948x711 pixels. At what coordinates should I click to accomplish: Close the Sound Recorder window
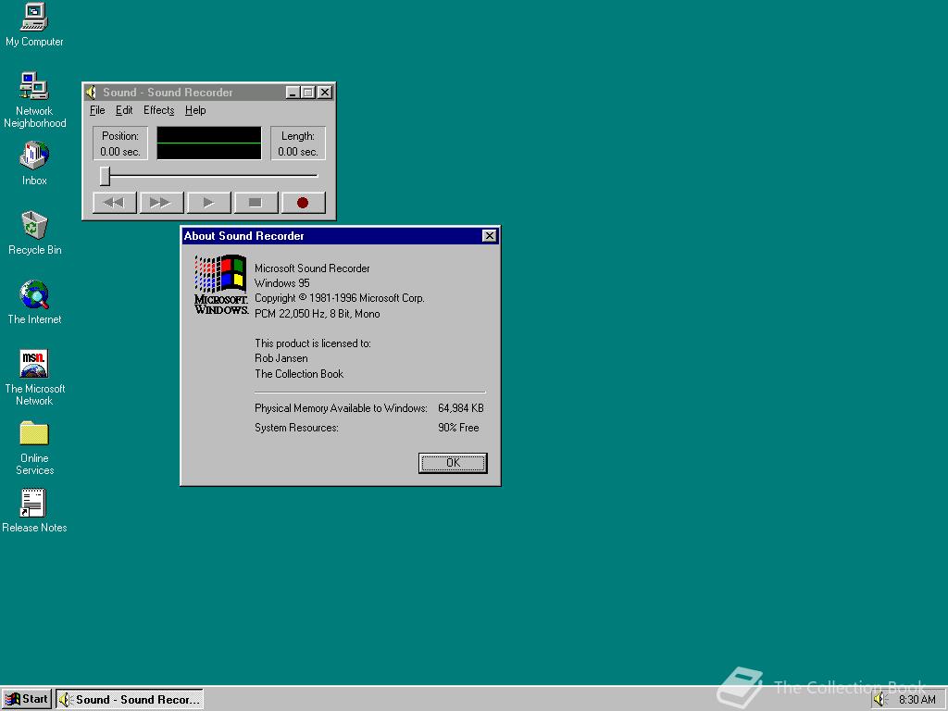point(325,93)
